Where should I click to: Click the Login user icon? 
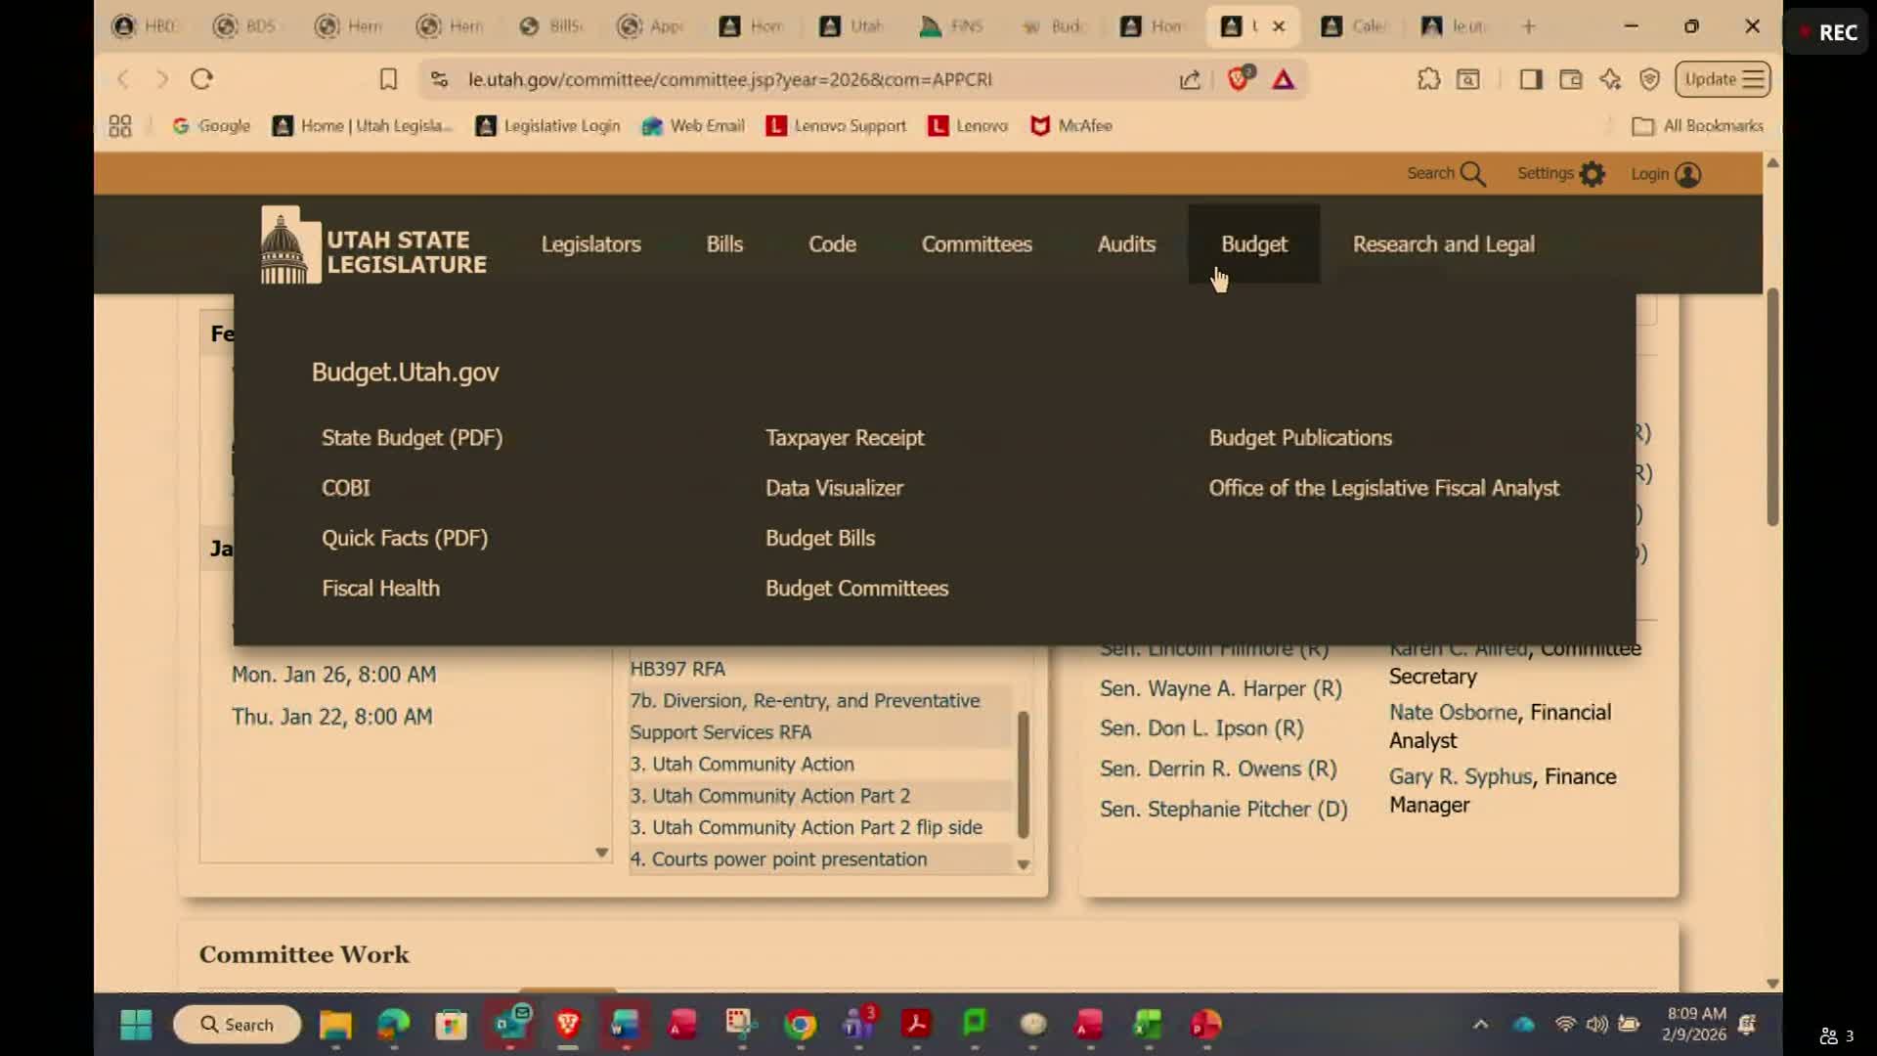(1687, 174)
